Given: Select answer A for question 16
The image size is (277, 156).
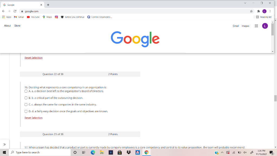Looking at the screenshot, I should (26, 91).
